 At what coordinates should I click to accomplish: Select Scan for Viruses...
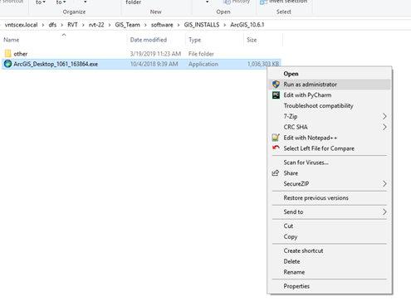tap(330, 163)
